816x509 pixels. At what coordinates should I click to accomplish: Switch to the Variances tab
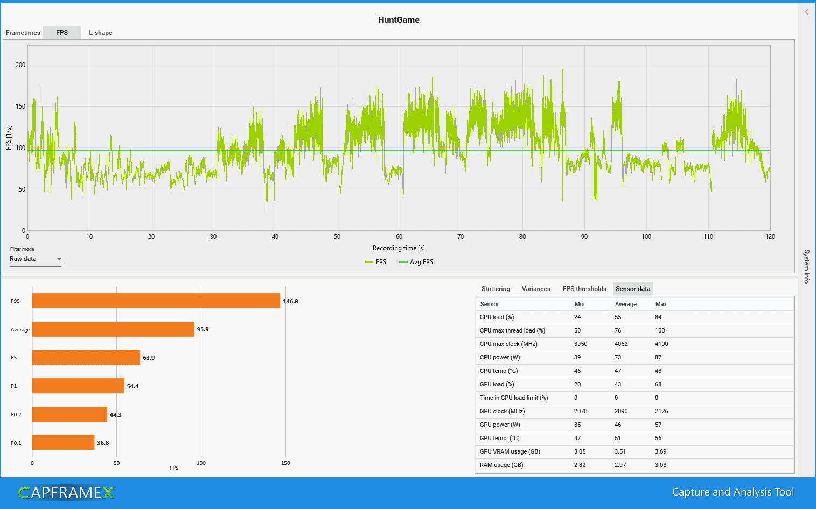(x=536, y=289)
